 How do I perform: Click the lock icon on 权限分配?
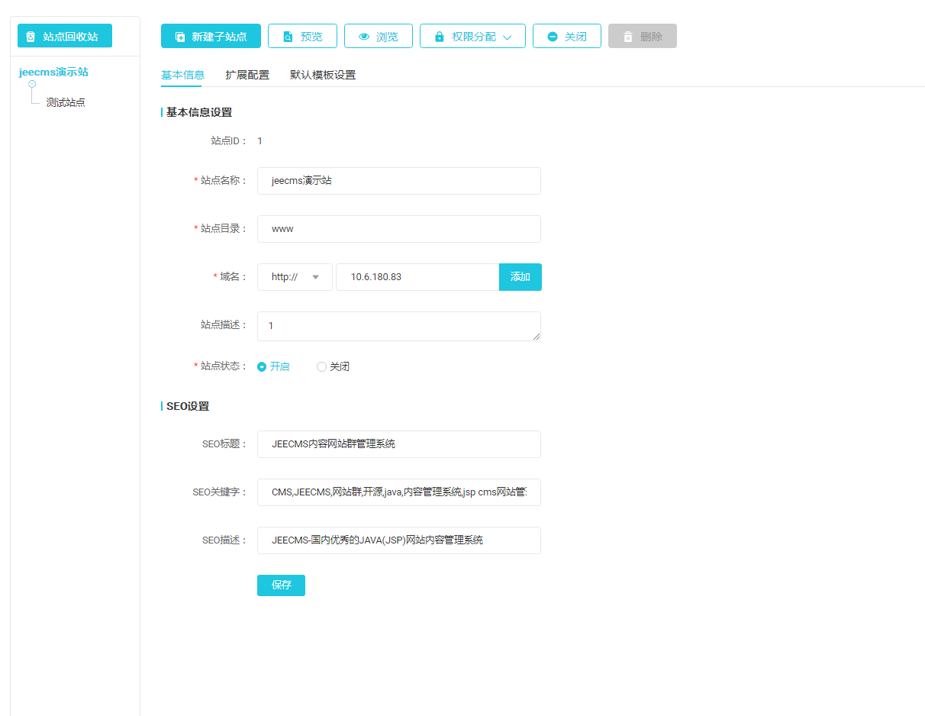[439, 37]
